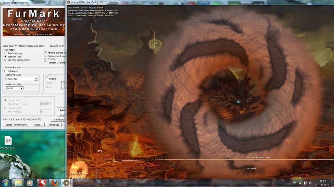Click the red Flash-style icon in the taskbar
Viewport: 334px width, 187px height.
click(42, 183)
